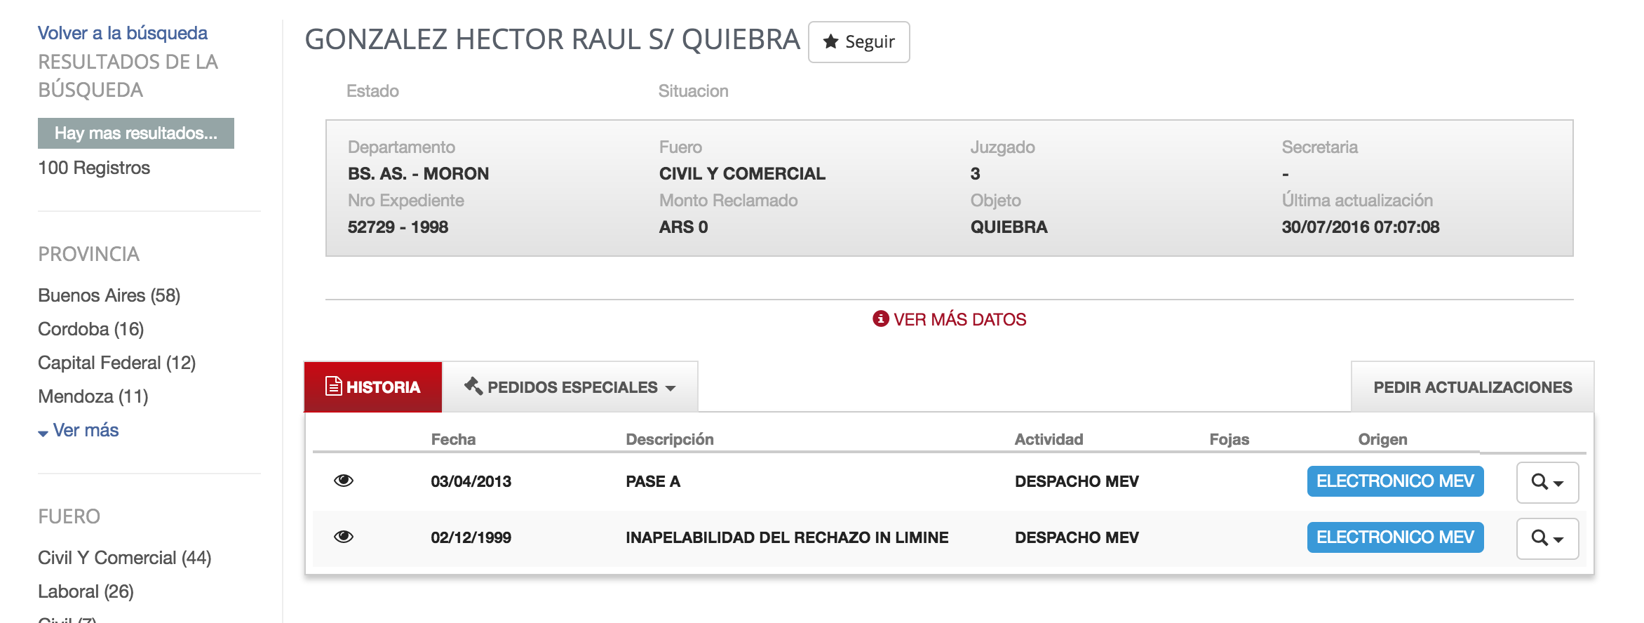
Task: Open magnifier dropdown for INAPELABILIDAD row
Action: coord(1547,538)
